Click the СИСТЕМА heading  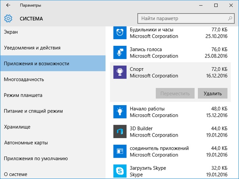point(31,19)
